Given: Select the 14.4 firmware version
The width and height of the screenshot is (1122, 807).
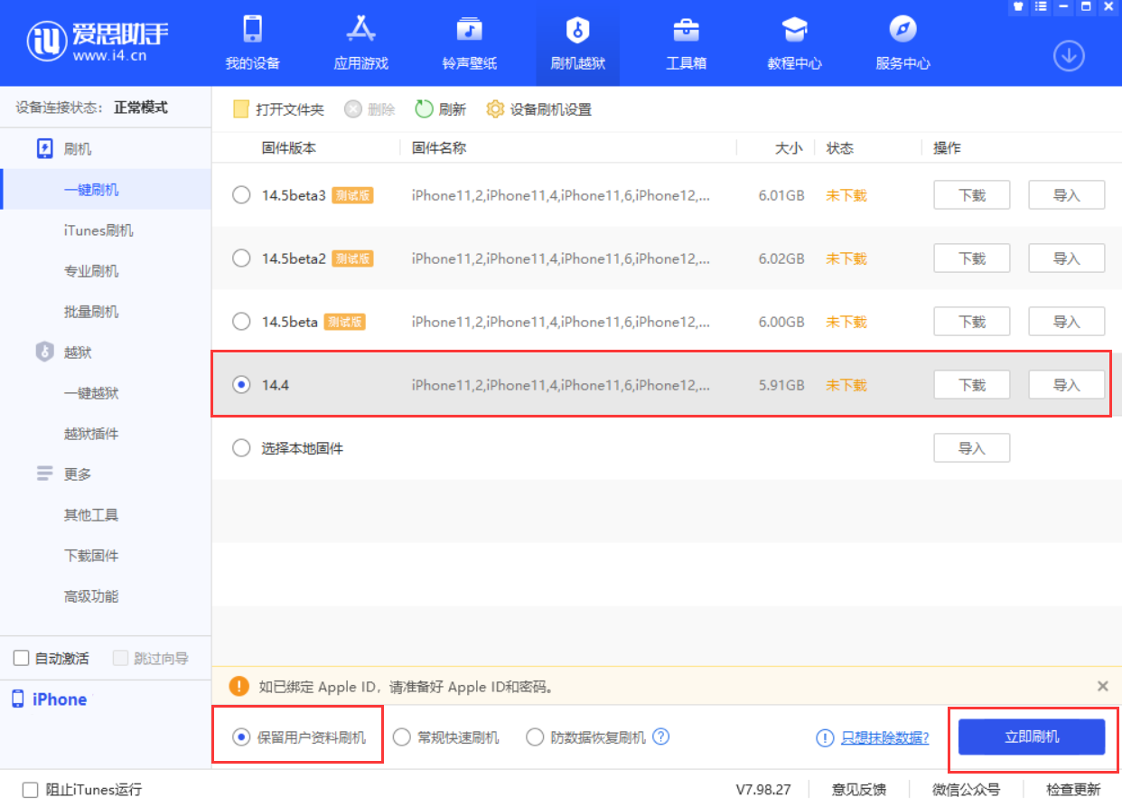Looking at the screenshot, I should tap(241, 384).
